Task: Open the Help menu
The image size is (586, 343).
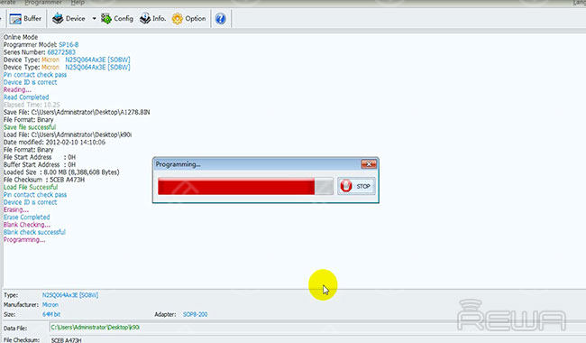Action: pos(78,2)
